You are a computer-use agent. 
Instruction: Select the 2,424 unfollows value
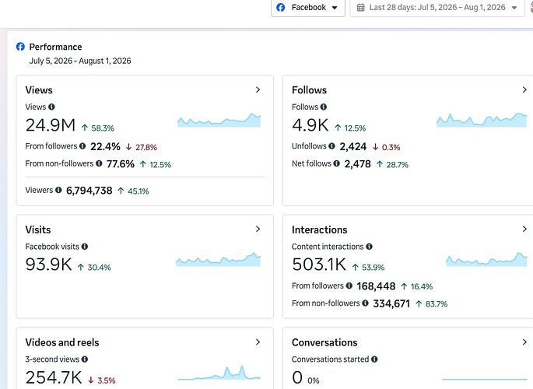tap(353, 147)
